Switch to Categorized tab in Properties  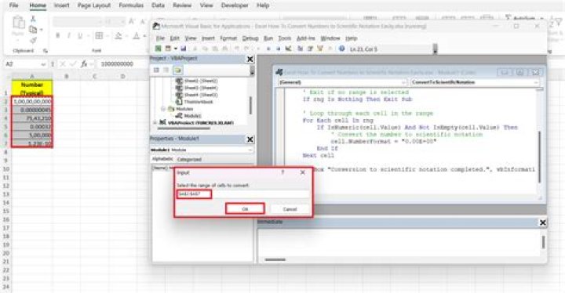189,159
